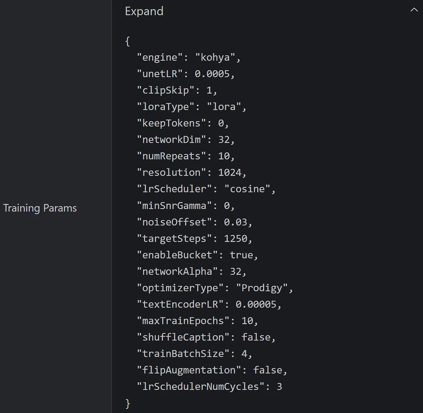Click the targetSteps value 1250

(x=235, y=239)
